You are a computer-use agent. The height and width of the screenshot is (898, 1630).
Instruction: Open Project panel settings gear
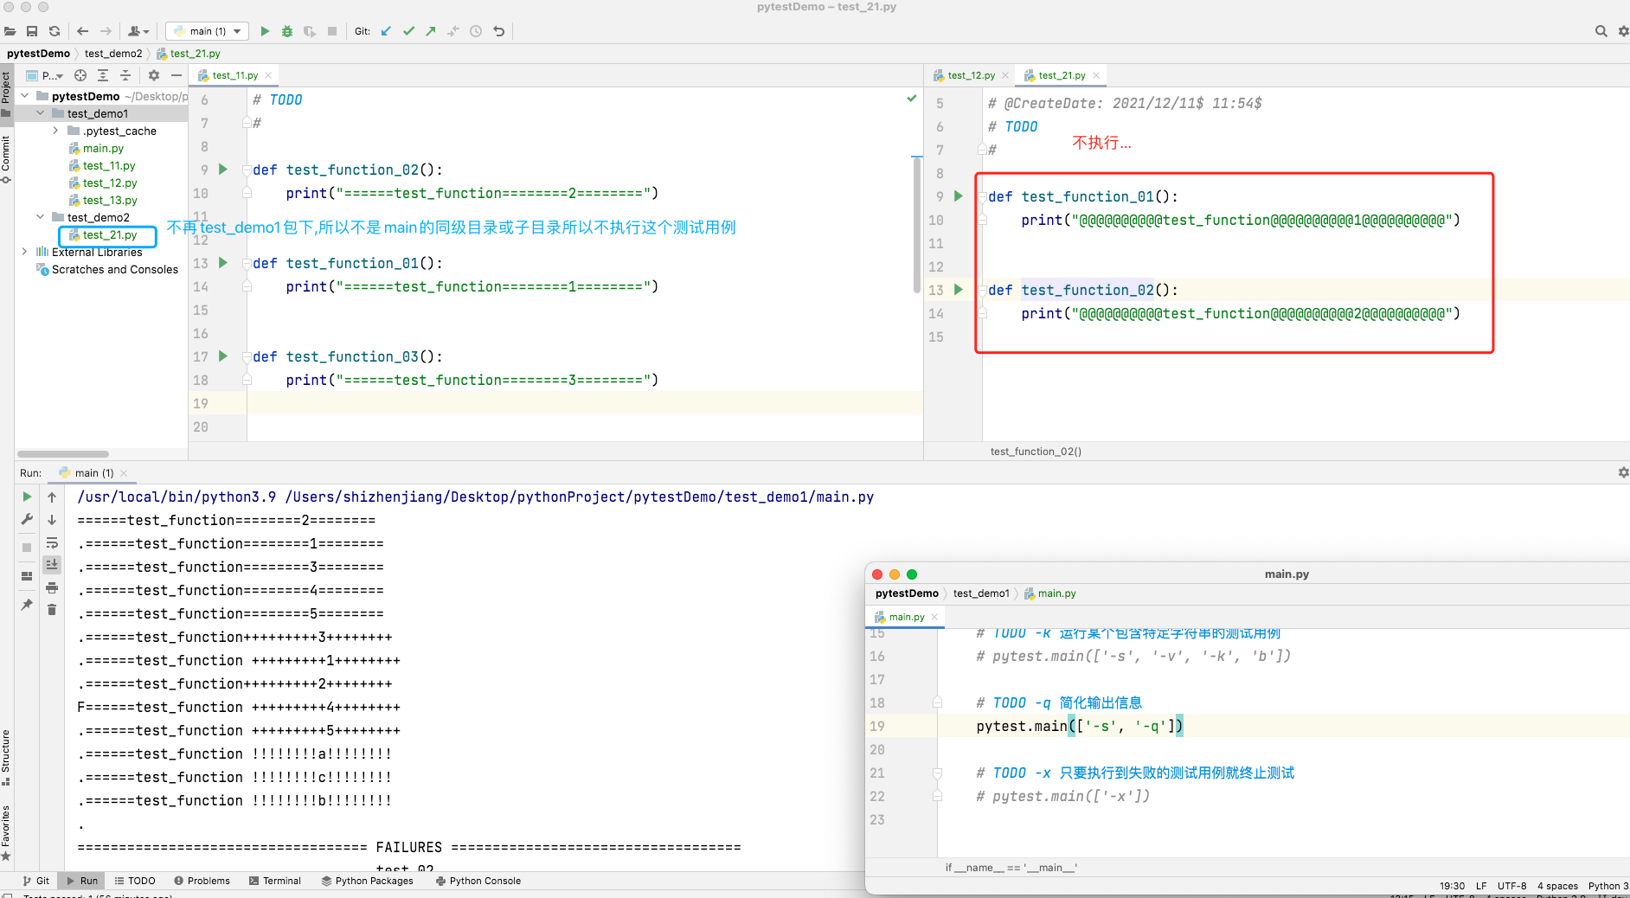154,75
